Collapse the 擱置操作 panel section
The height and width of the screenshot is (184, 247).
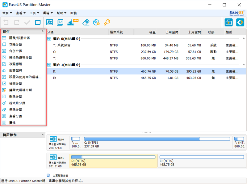click(43, 135)
